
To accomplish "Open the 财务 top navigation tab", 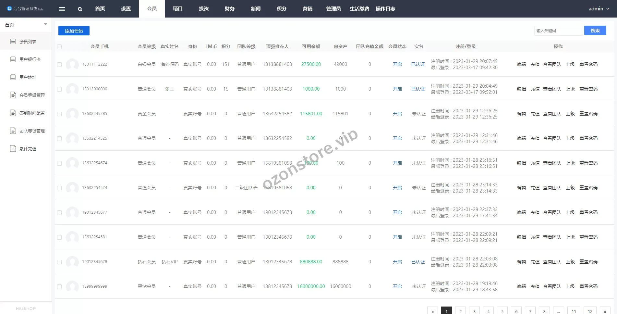I will coord(229,9).
